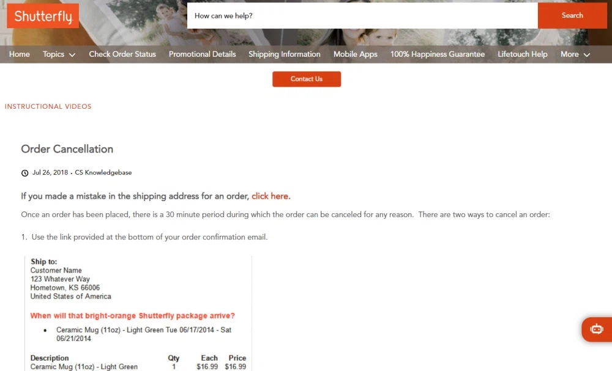The image size is (612, 371).
Task: Click the CS Knowledgebase label
Action: pyautogui.click(x=103, y=172)
